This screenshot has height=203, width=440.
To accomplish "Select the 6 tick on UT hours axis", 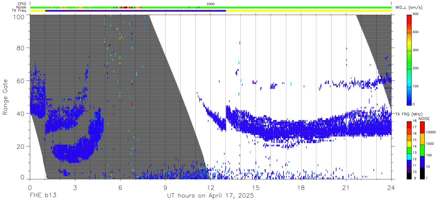I will point(120,188).
